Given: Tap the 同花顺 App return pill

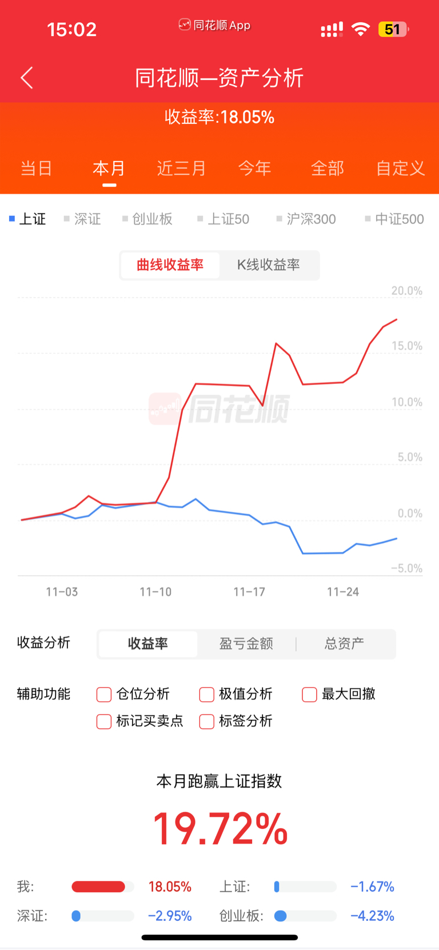Looking at the screenshot, I should pyautogui.click(x=215, y=25).
